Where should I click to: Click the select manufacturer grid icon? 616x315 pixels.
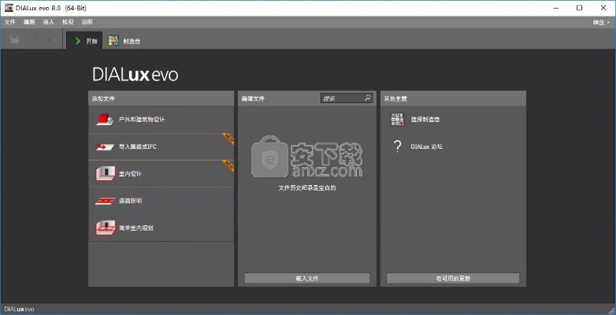[397, 120]
